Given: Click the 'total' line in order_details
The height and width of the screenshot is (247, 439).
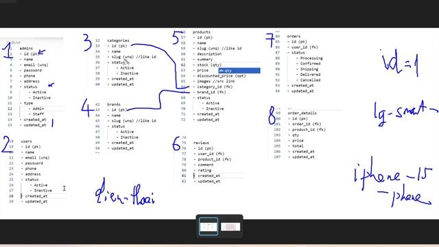Looking at the screenshot, I should (x=297, y=145).
